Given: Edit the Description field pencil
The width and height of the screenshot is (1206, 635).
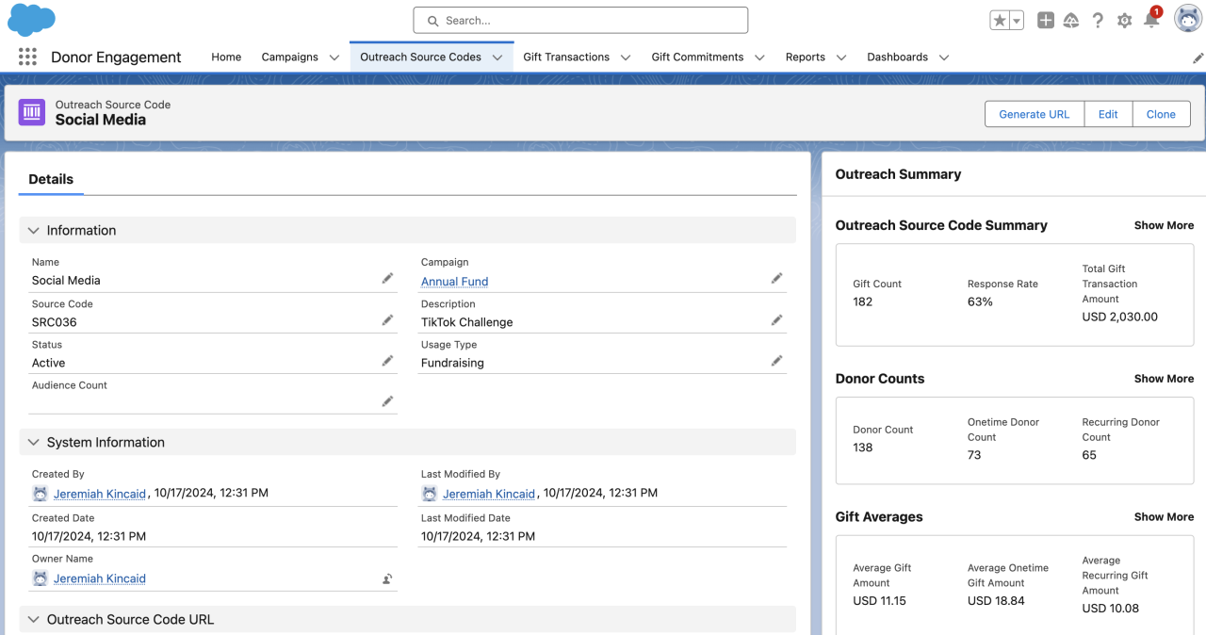Looking at the screenshot, I should pyautogui.click(x=776, y=319).
